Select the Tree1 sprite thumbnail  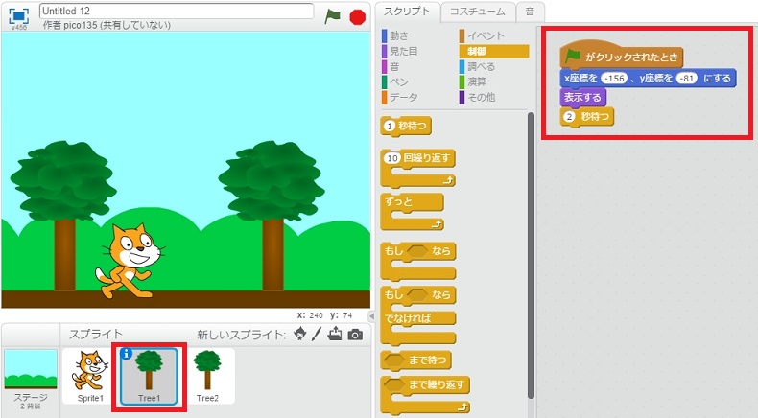point(149,377)
